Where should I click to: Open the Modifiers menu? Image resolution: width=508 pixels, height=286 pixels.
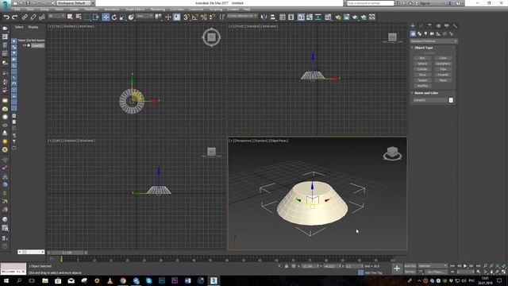click(91, 10)
